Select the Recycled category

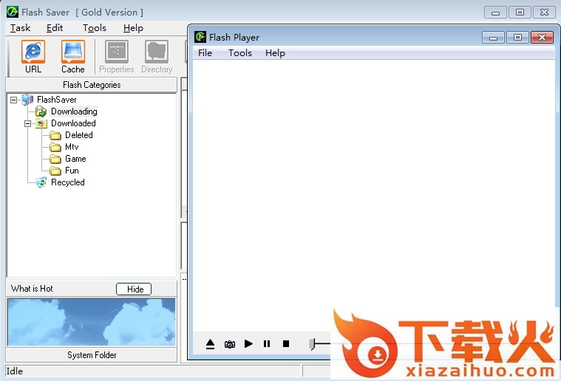click(x=67, y=182)
